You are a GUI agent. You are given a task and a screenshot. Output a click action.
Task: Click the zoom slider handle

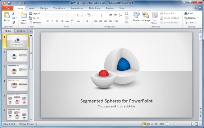coord(175,124)
